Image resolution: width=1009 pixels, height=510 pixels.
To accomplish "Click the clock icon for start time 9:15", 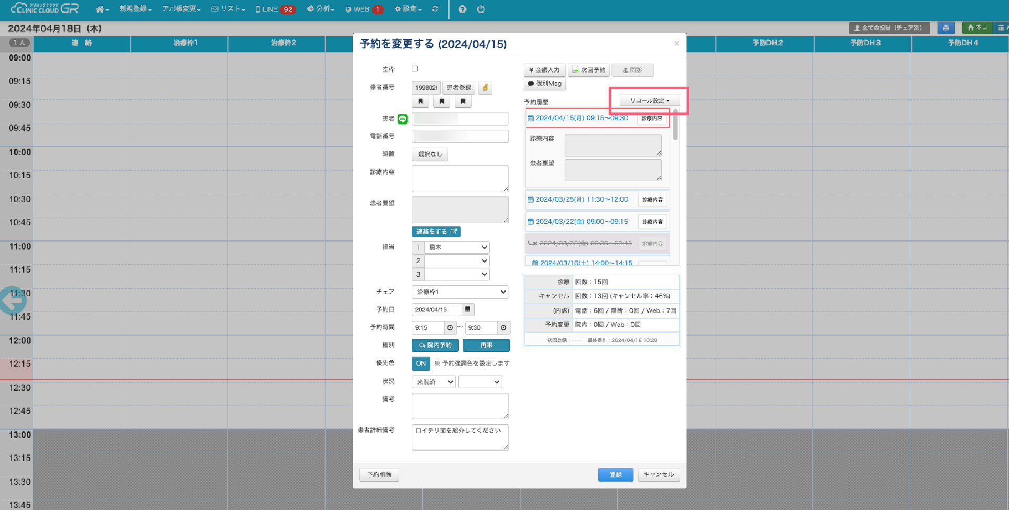I will click(x=450, y=328).
